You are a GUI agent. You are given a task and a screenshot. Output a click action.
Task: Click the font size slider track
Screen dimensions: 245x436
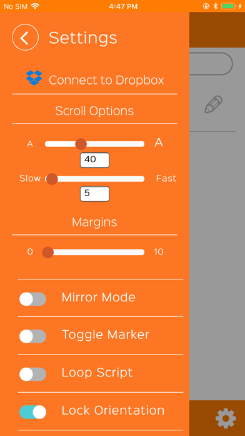coord(94,144)
